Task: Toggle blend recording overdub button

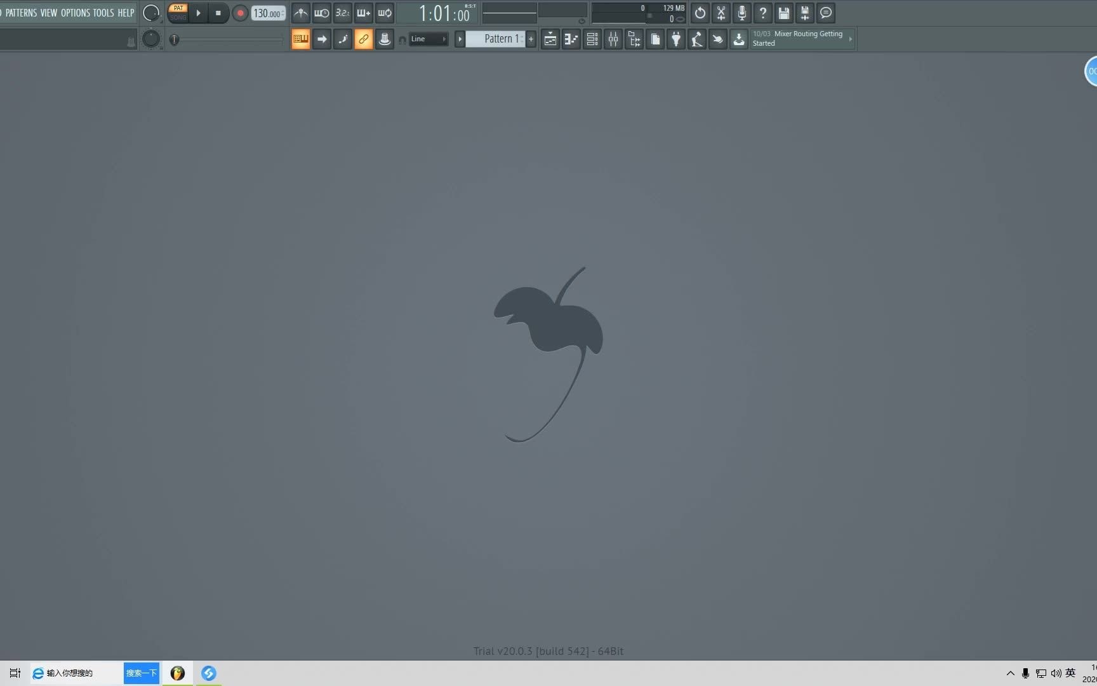Action: [x=364, y=13]
